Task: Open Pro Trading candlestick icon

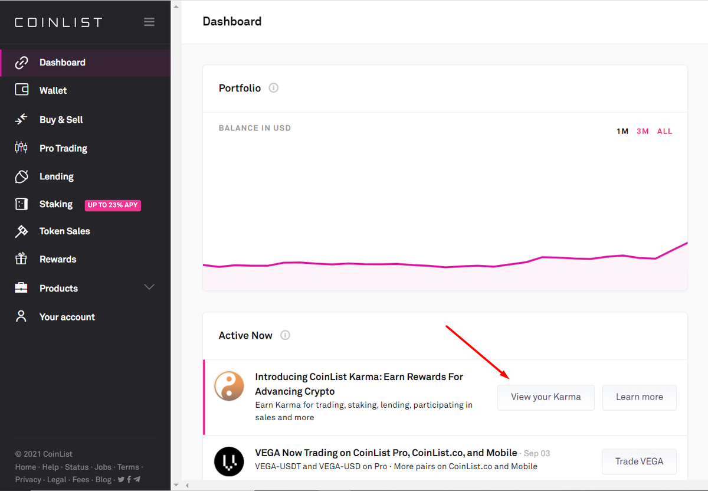Action: tap(21, 148)
